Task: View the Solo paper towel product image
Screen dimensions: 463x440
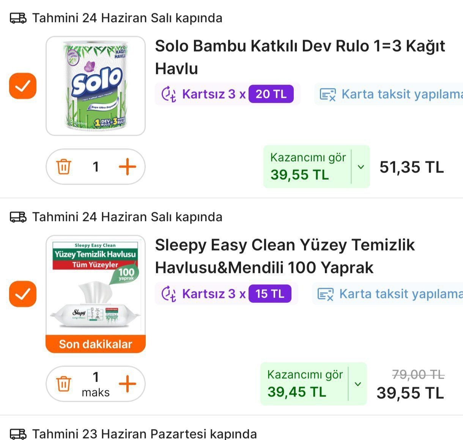Action: [x=96, y=86]
